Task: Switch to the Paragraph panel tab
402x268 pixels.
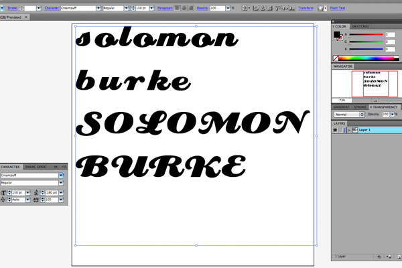Action: (x=30, y=167)
